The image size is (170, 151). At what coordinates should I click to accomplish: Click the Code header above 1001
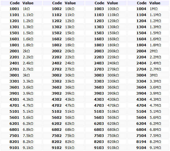10,3
